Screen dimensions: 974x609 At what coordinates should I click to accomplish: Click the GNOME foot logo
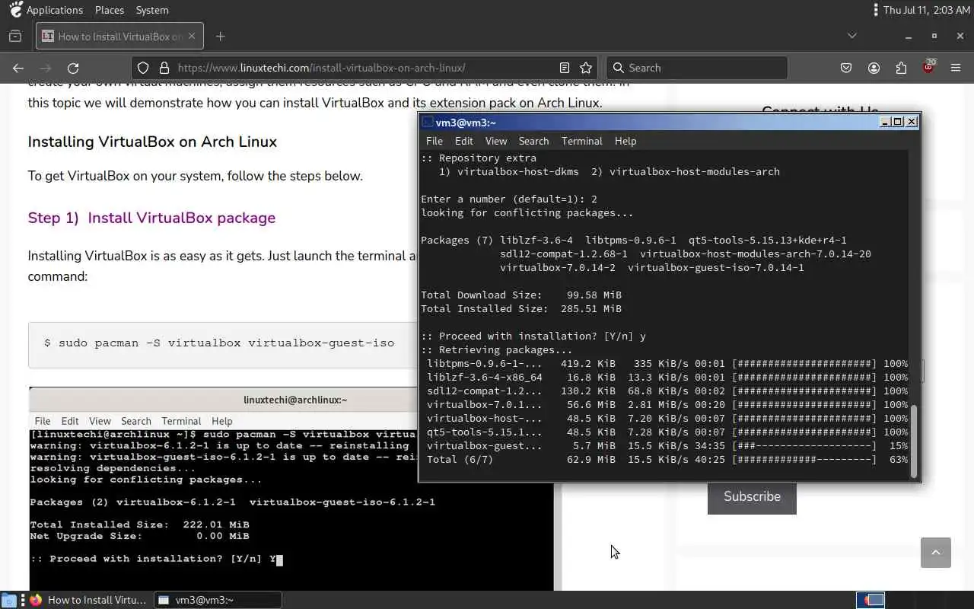[15, 10]
